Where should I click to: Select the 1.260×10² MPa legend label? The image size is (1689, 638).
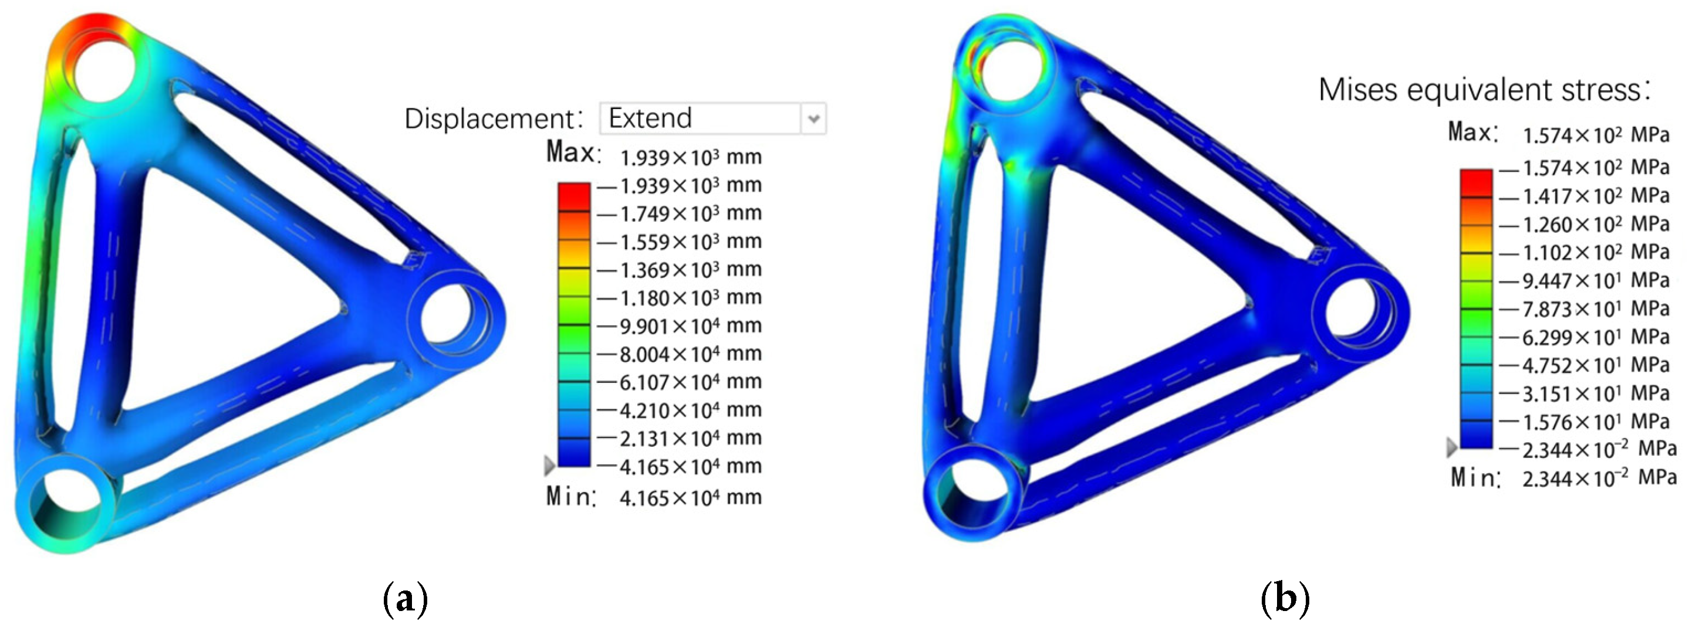(x=1595, y=224)
